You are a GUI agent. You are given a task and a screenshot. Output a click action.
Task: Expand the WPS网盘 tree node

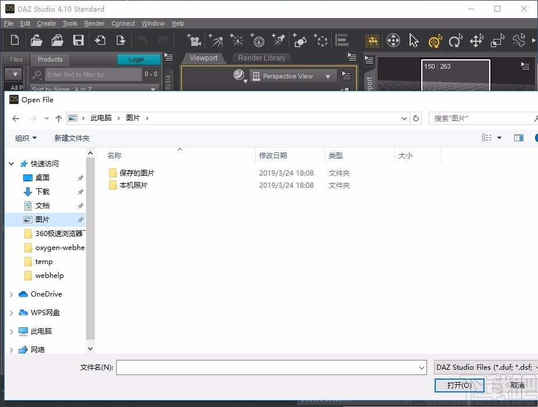[11, 313]
